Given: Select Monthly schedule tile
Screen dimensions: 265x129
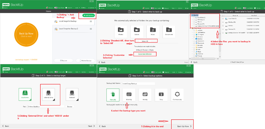Looking at the screenshot, I should (x=129, y=95).
